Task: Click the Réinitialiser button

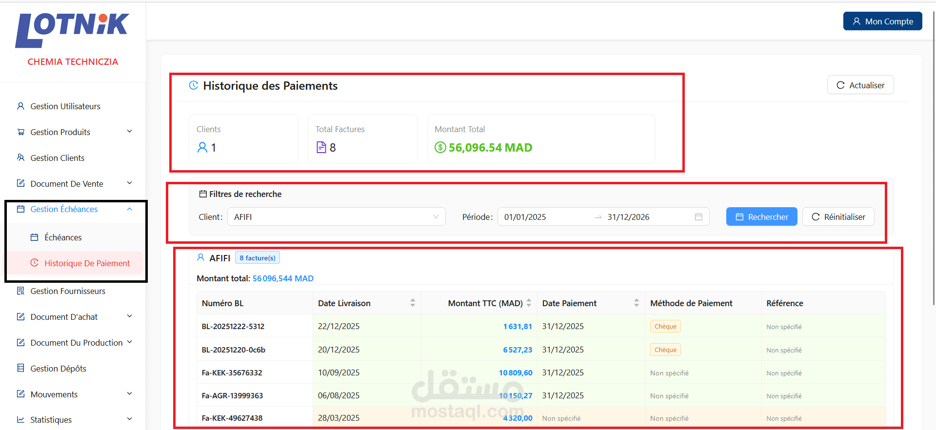Action: coord(838,216)
